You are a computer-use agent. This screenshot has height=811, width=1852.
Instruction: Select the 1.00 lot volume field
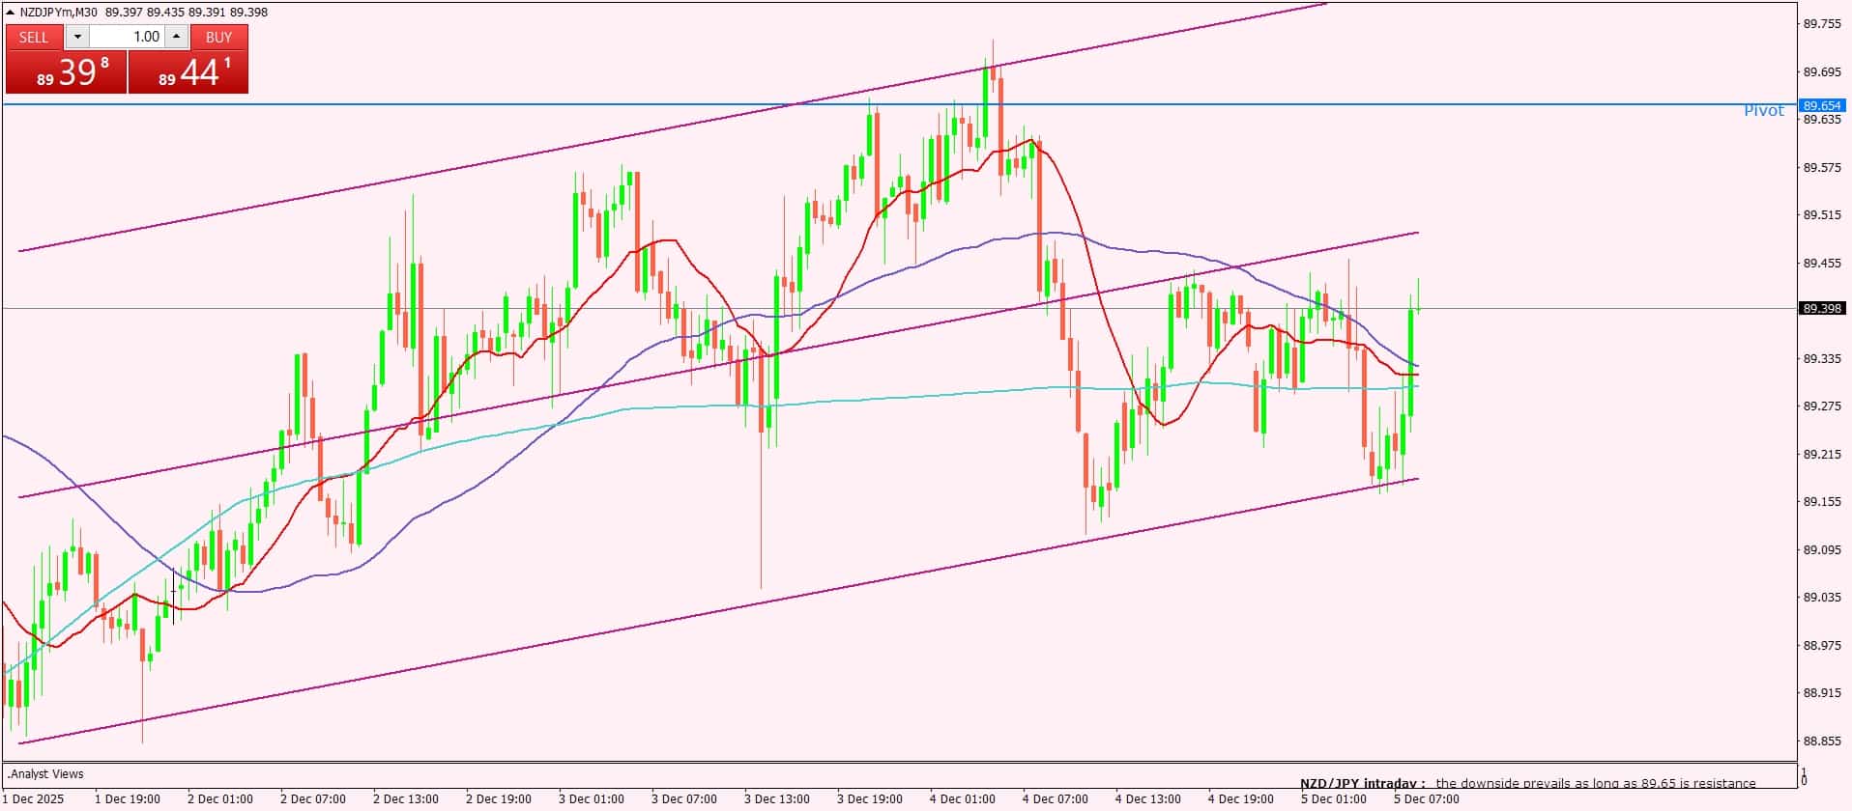(128, 37)
